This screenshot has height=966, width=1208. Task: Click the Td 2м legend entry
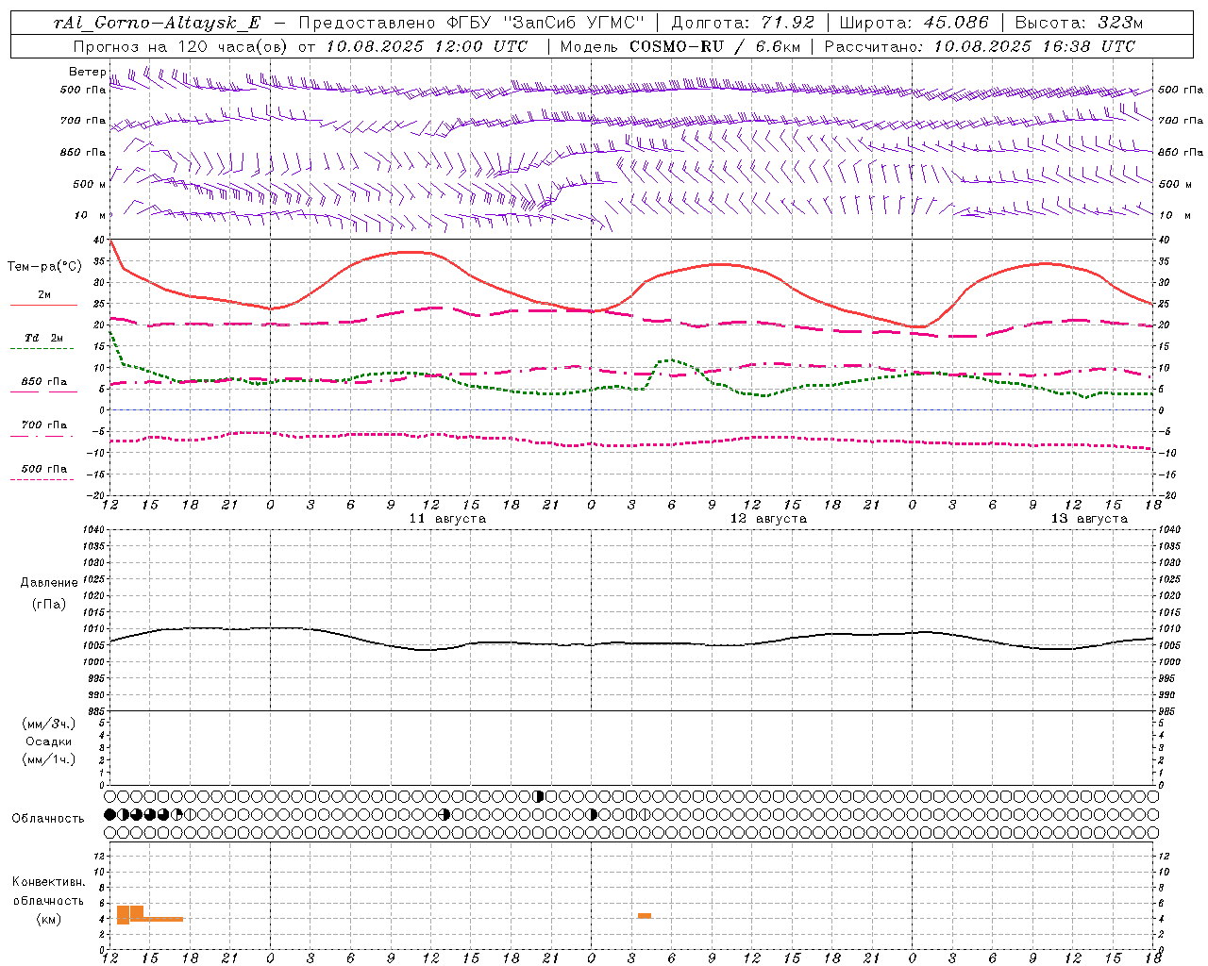point(43,337)
